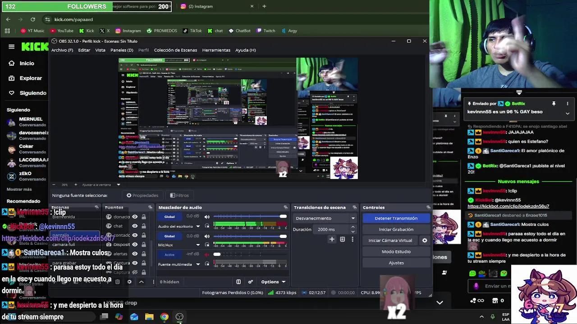Open the Editar menu

pos(84,50)
